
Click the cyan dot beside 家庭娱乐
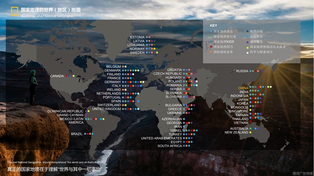tap(247, 37)
